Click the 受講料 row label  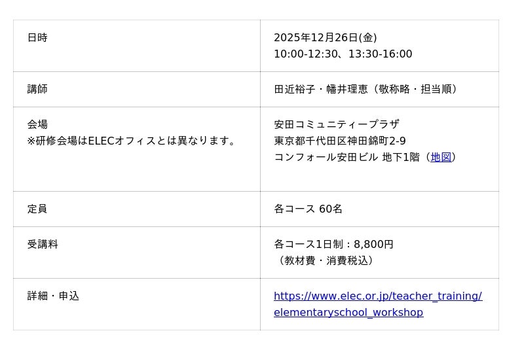[x=43, y=245]
